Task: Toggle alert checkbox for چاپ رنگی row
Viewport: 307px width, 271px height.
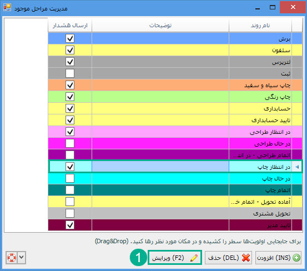Action: [x=70, y=97]
